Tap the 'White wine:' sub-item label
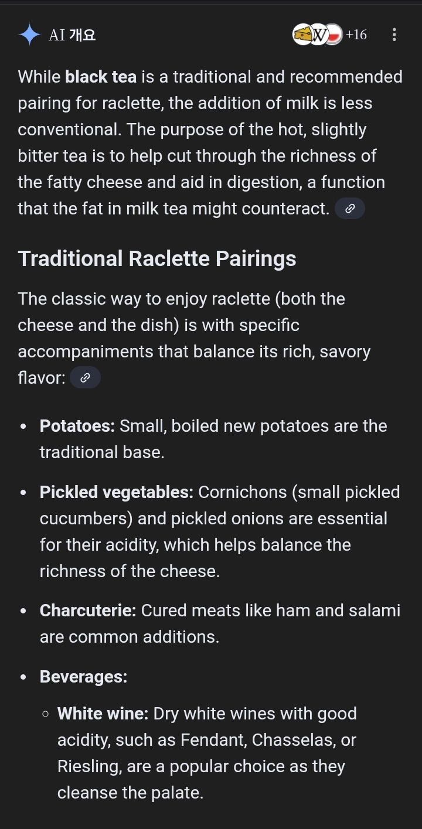 (x=103, y=714)
